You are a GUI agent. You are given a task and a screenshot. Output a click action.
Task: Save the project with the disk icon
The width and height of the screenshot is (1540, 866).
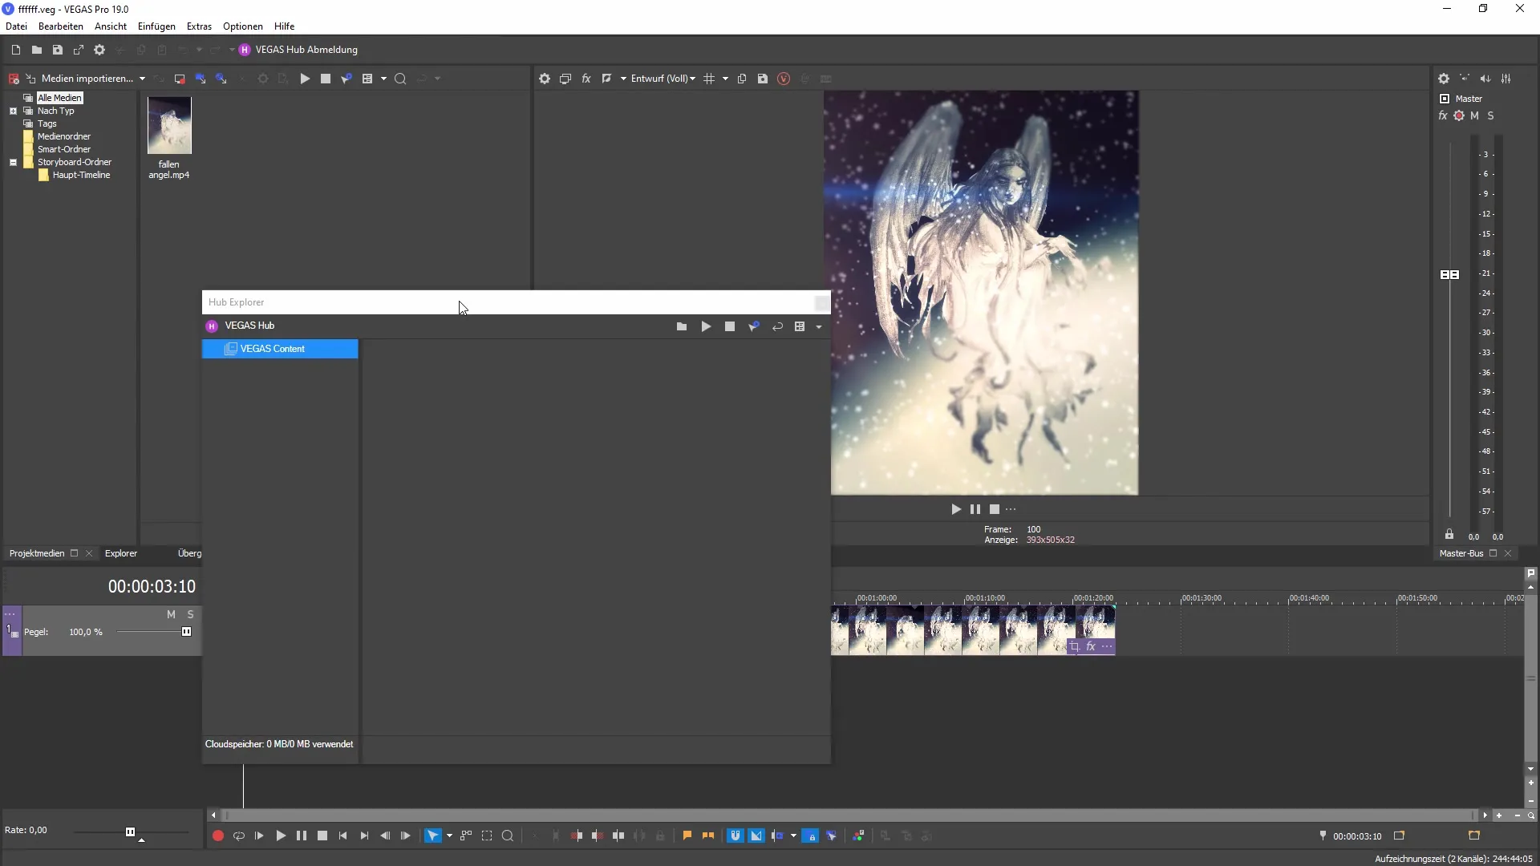[x=57, y=50]
